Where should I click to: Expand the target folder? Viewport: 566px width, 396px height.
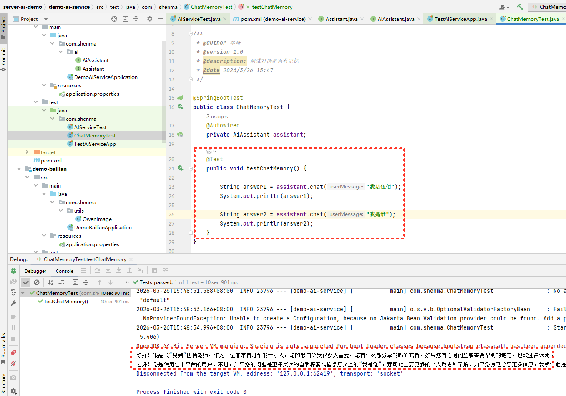point(27,152)
